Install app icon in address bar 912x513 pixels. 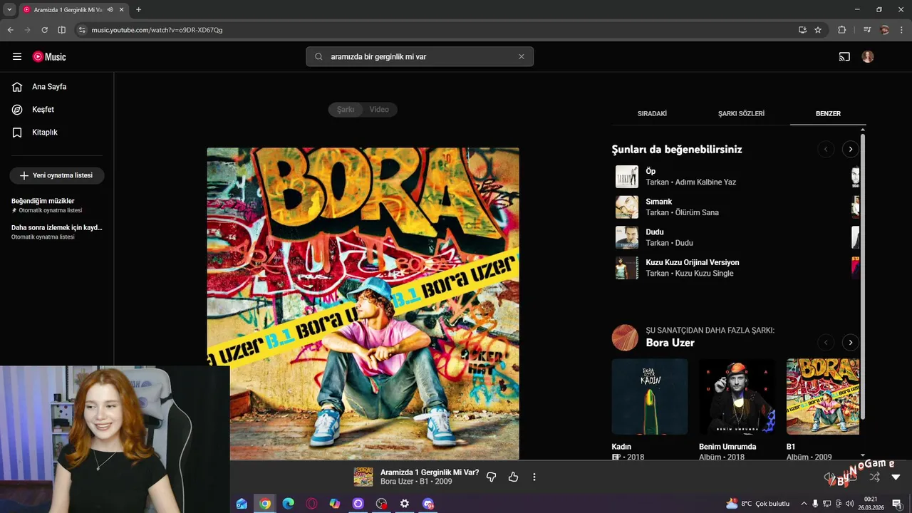[x=802, y=30]
